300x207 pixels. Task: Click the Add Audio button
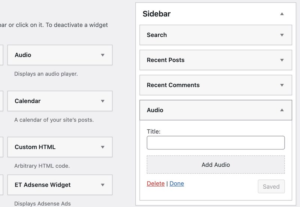pos(216,165)
